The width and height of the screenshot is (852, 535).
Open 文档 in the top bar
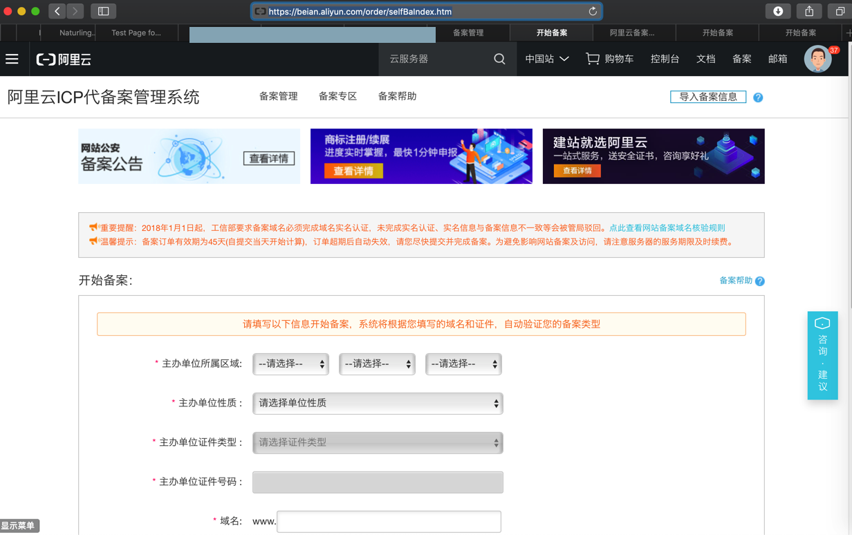(x=705, y=59)
